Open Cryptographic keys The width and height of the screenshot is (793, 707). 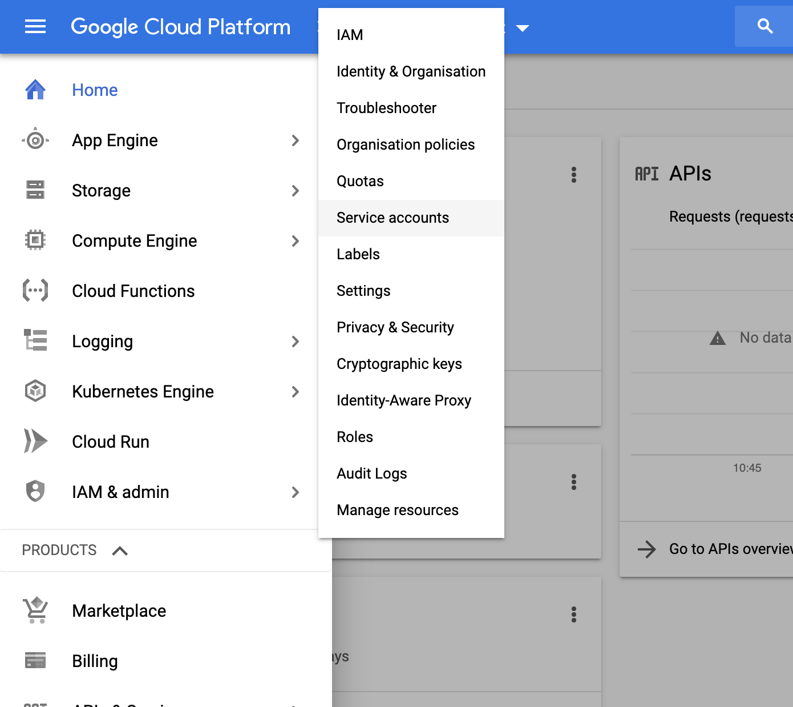(x=411, y=364)
